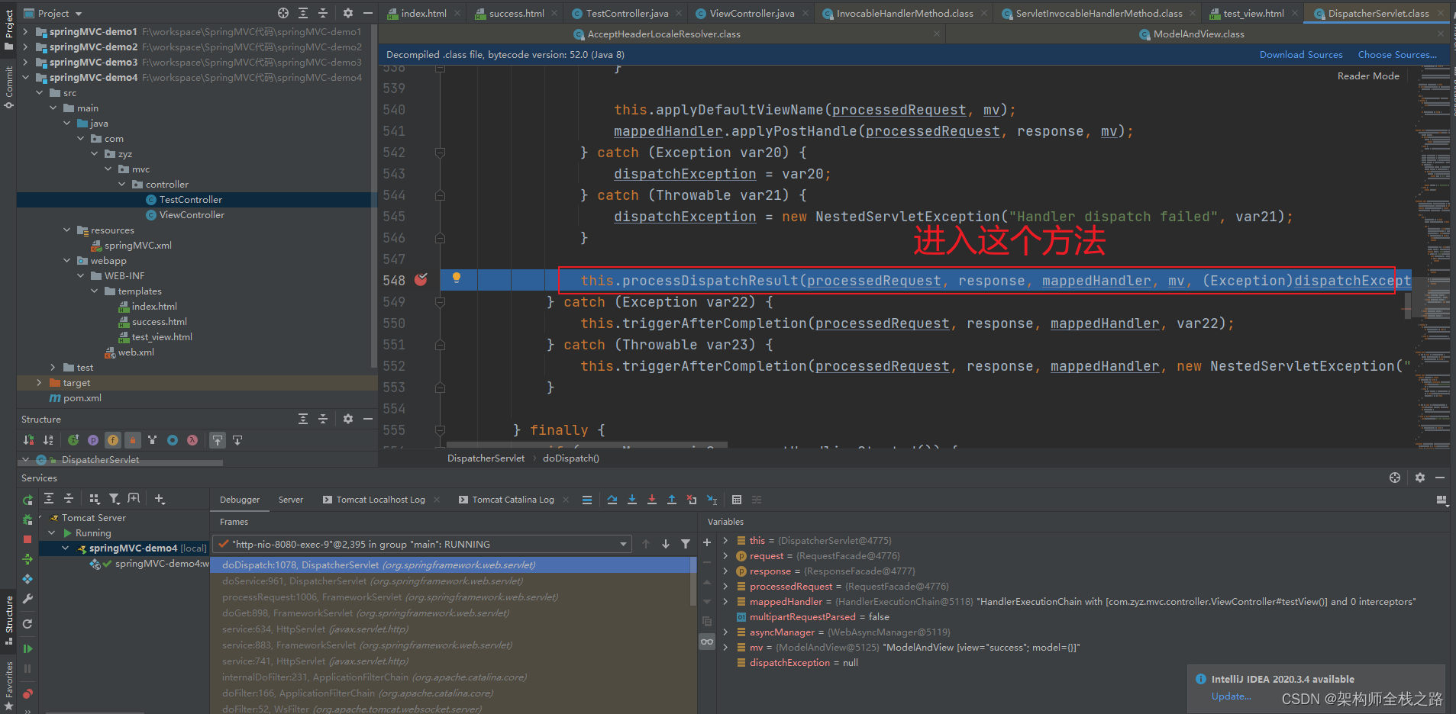
Task: Click Select Opened File target icon in Project
Action: [x=283, y=13]
